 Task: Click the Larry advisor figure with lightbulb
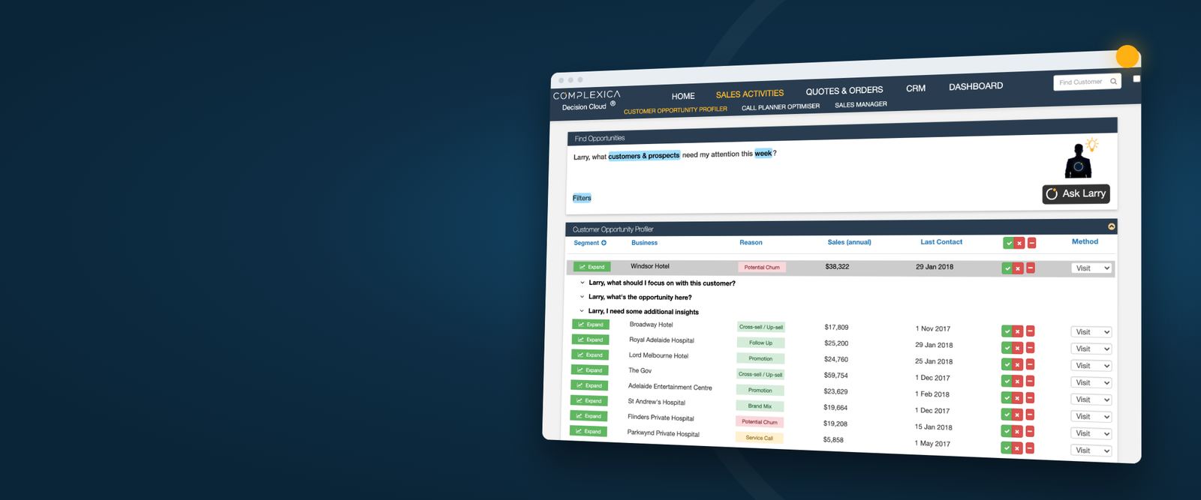tap(1081, 157)
